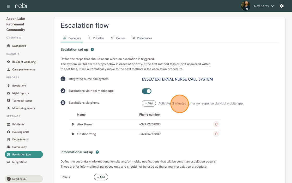
Task: Delete Alex Karev phone contact
Action: [216, 124]
